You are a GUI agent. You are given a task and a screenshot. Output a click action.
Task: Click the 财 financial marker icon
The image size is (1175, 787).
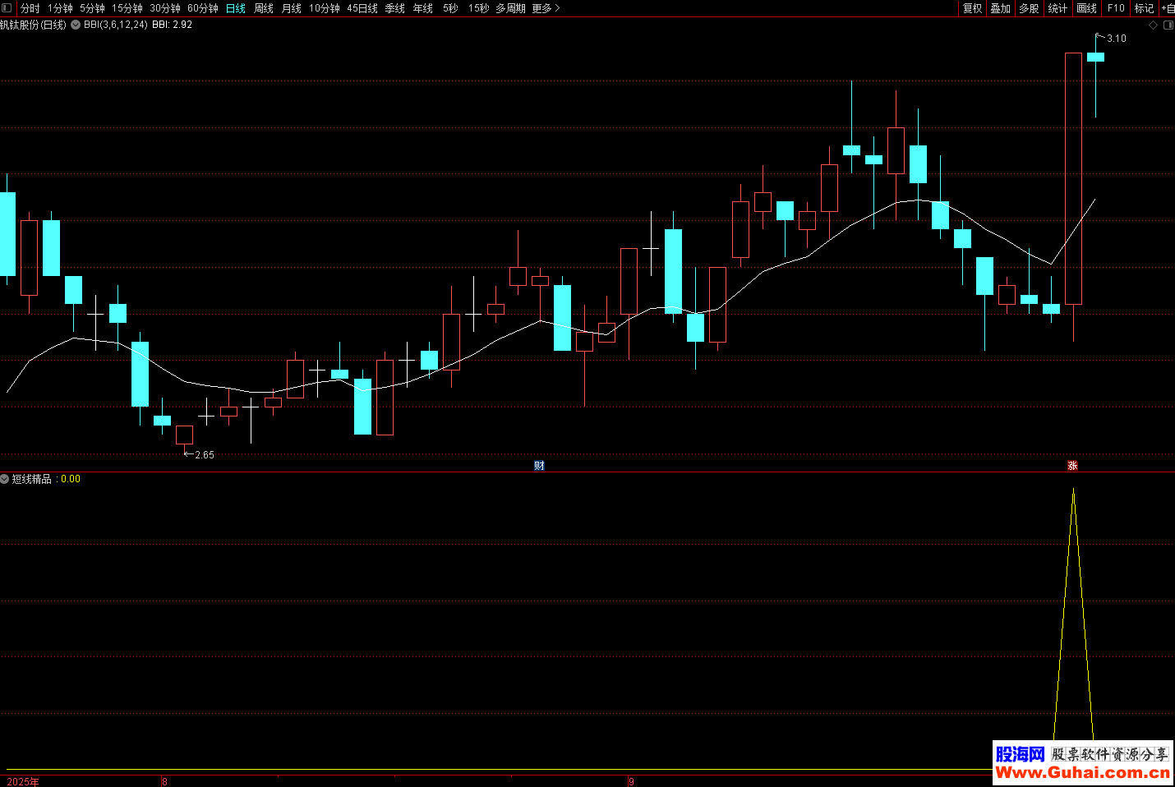point(539,466)
